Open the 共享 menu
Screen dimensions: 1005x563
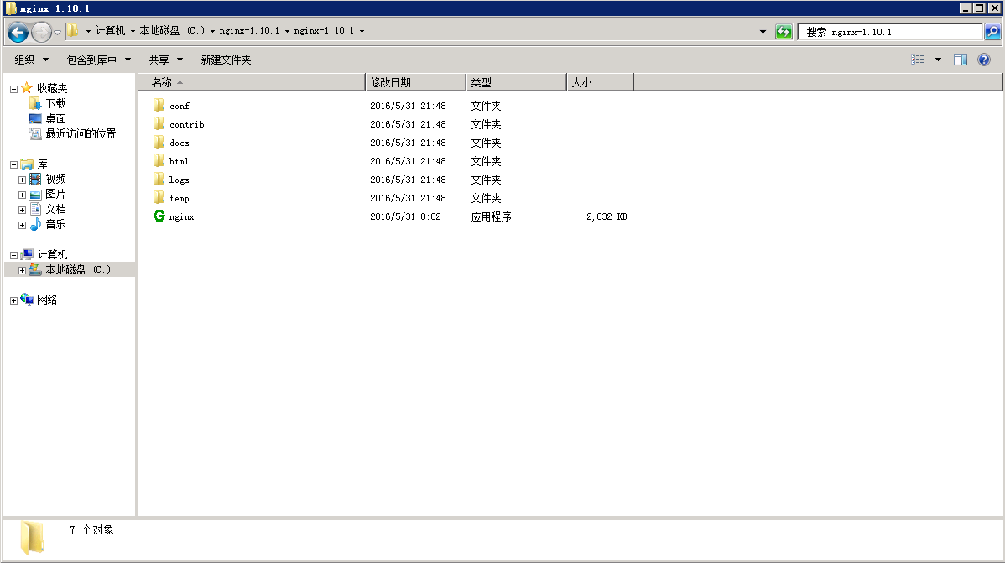165,60
